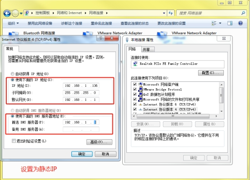Switch to the Sharing tab

(x=147, y=50)
